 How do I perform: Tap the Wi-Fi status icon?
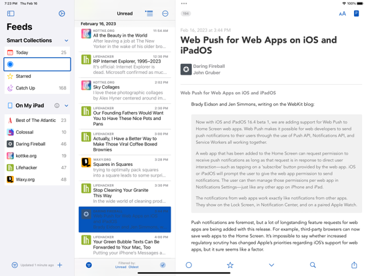click(344, 3)
